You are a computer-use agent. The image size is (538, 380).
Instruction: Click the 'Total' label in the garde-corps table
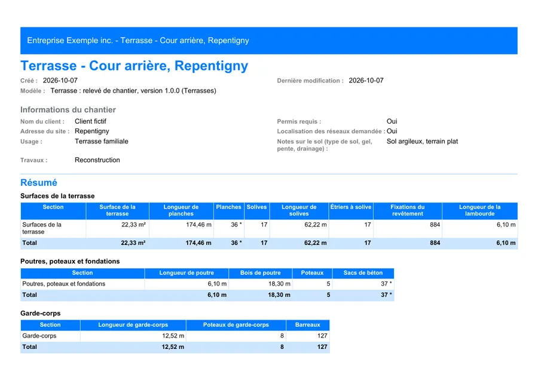tap(29, 347)
